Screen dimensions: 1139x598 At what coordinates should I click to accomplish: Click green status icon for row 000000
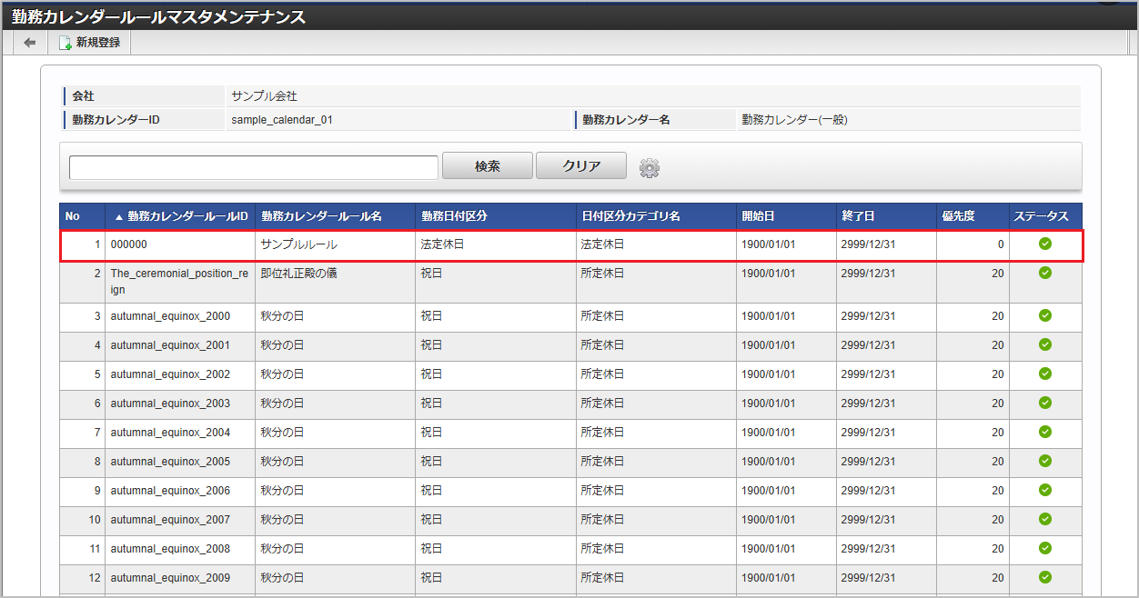1044,244
